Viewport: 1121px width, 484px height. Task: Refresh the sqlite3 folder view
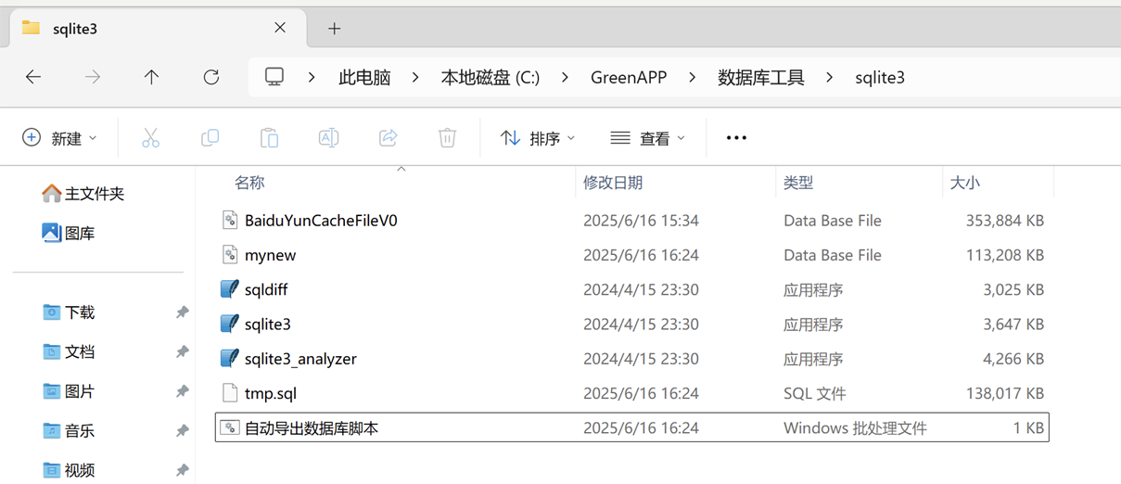tap(211, 77)
